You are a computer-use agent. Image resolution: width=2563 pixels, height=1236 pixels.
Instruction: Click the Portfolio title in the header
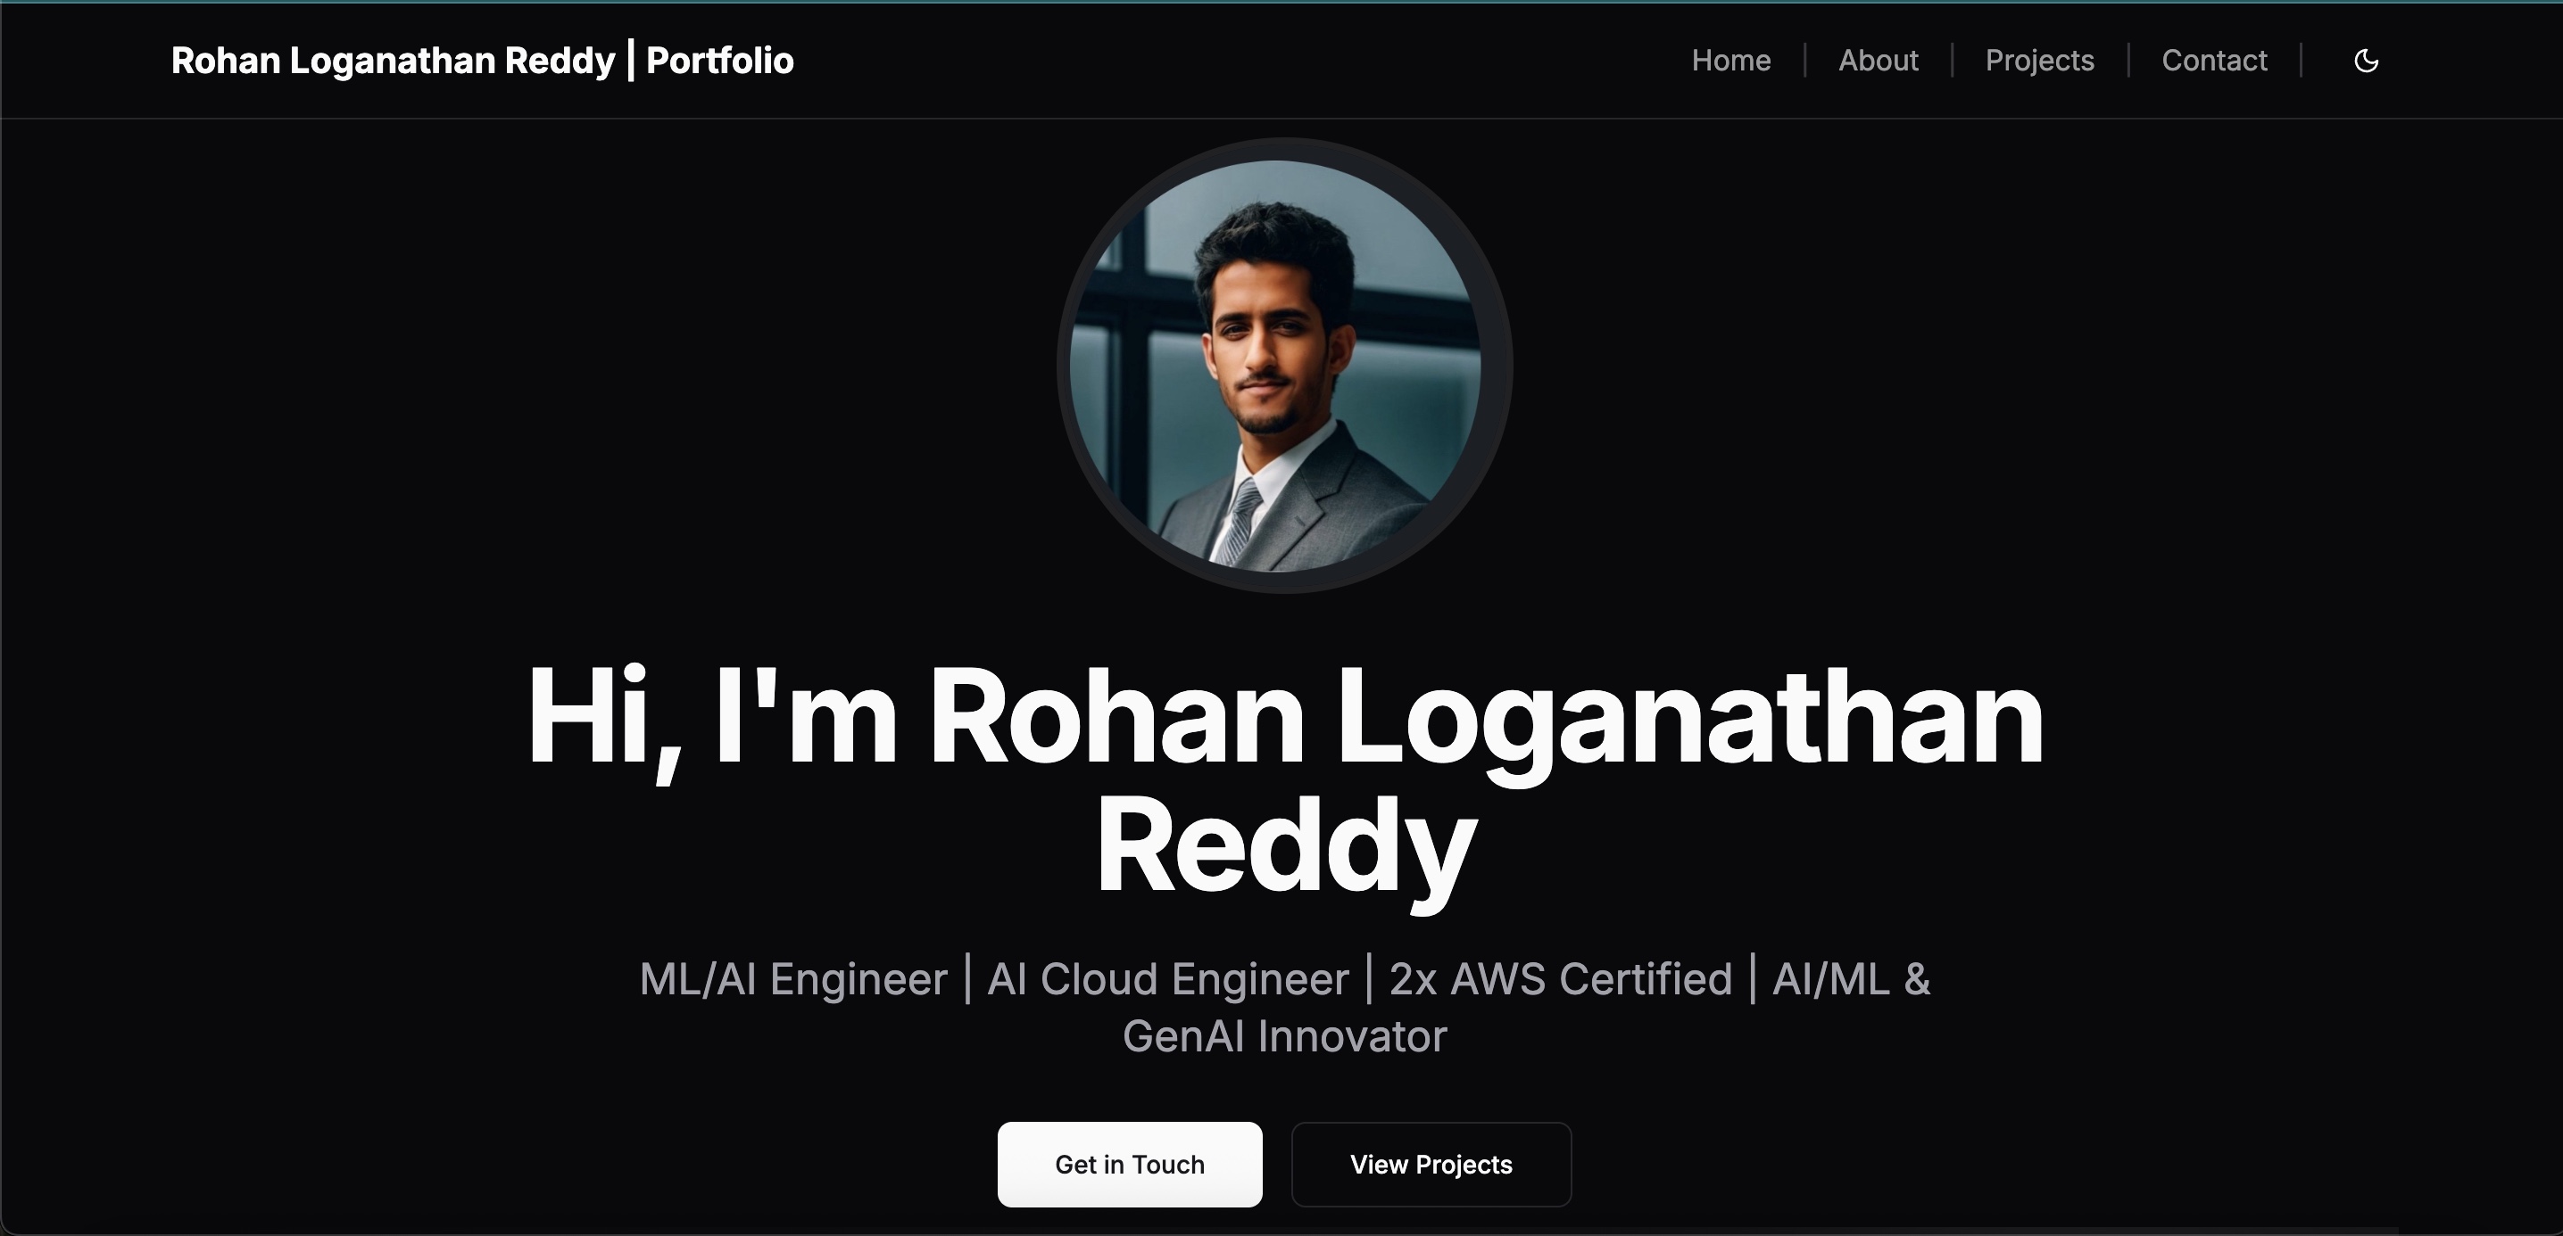tap(720, 61)
